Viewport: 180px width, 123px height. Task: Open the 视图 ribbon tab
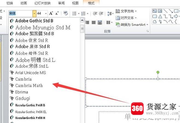(75, 3)
